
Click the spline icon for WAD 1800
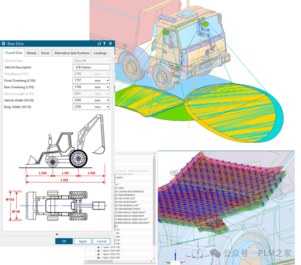pyautogui.click(x=101, y=251)
